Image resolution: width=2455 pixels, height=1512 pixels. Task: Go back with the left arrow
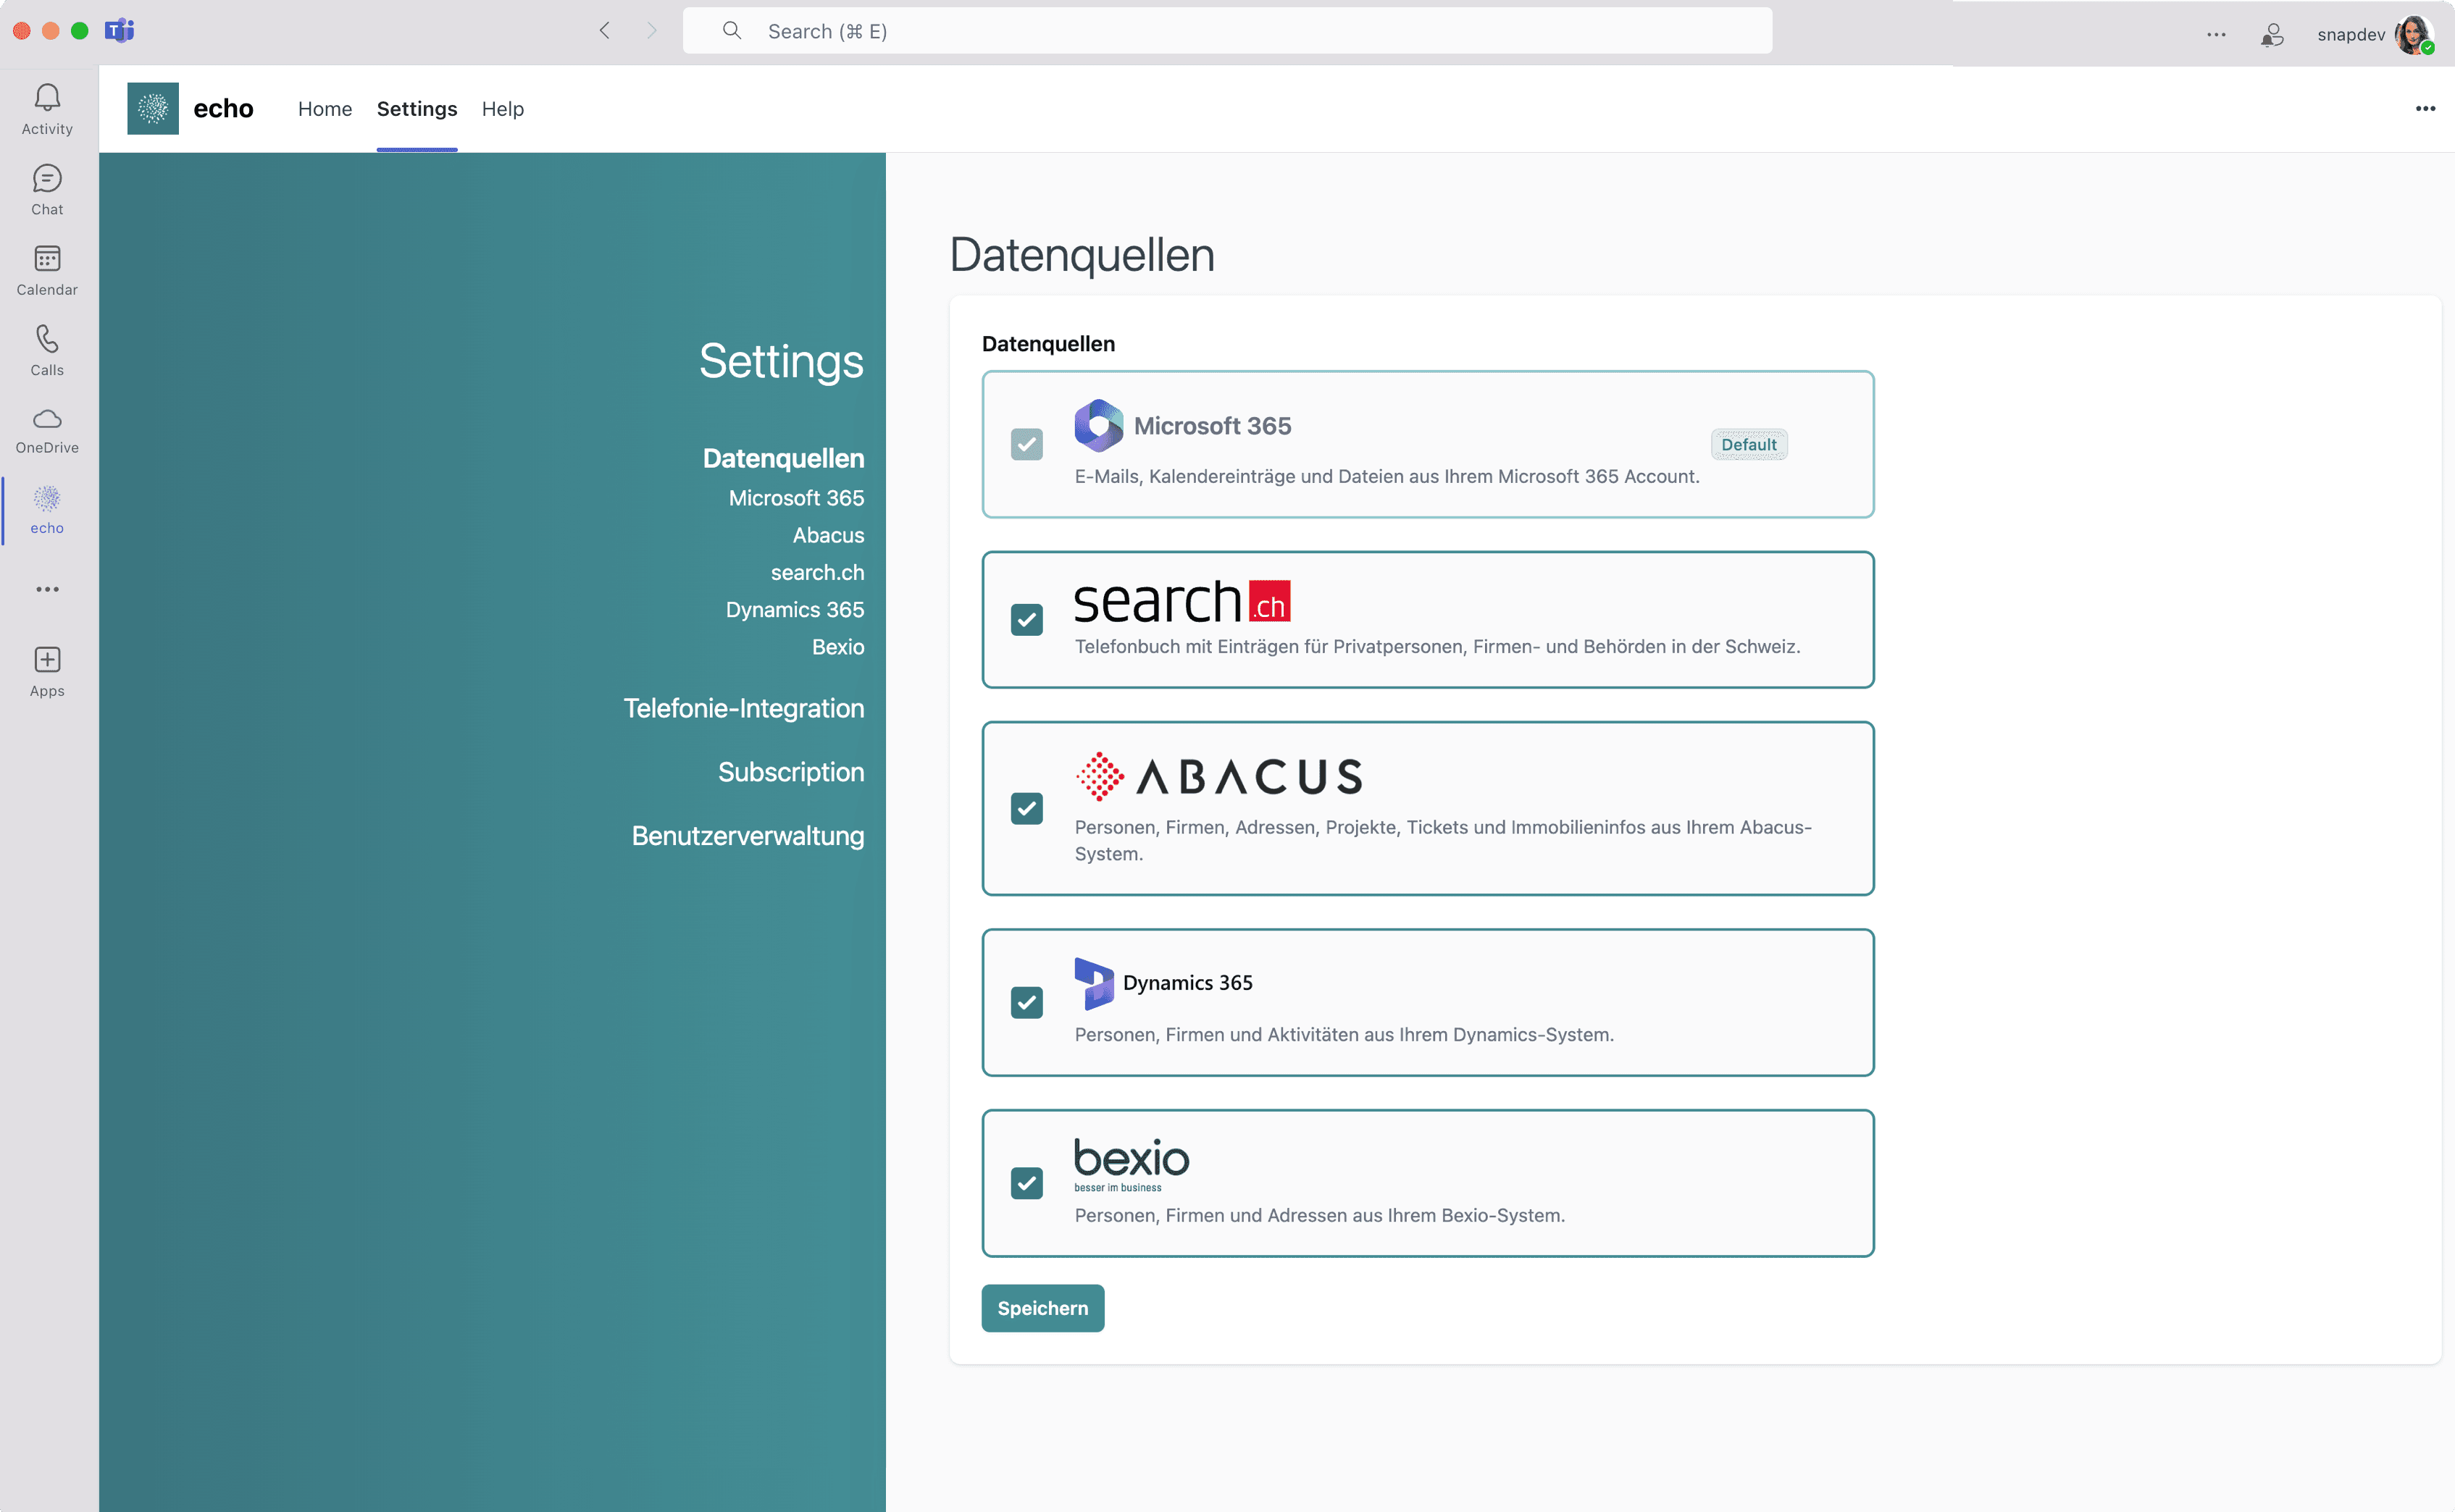click(x=604, y=31)
